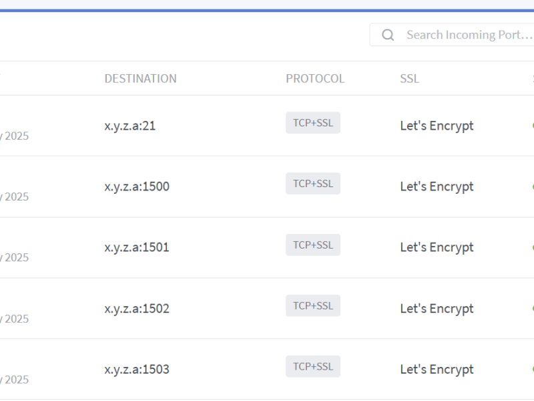Select the TCP+SSL badge for port 1503
Viewport: 534px width, 401px height.
click(x=312, y=366)
